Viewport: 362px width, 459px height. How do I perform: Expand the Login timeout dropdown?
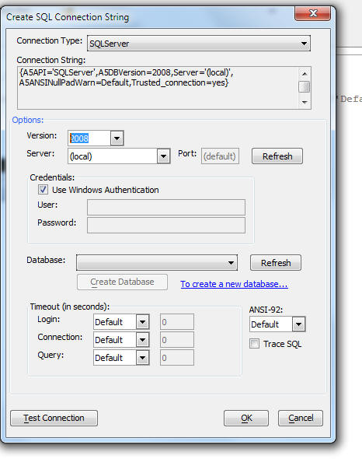coord(143,322)
